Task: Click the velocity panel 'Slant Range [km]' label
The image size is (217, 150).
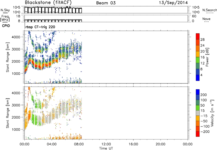Action: coord(8,113)
